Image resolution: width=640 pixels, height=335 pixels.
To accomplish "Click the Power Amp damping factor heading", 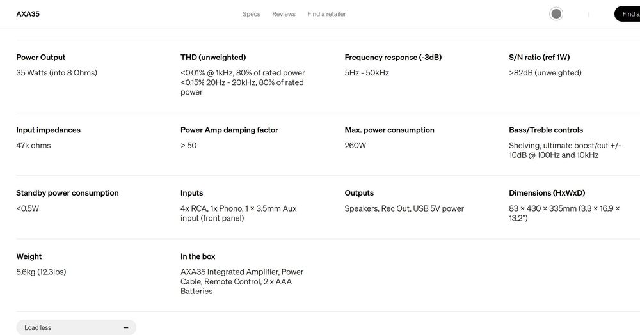I will tap(229, 130).
